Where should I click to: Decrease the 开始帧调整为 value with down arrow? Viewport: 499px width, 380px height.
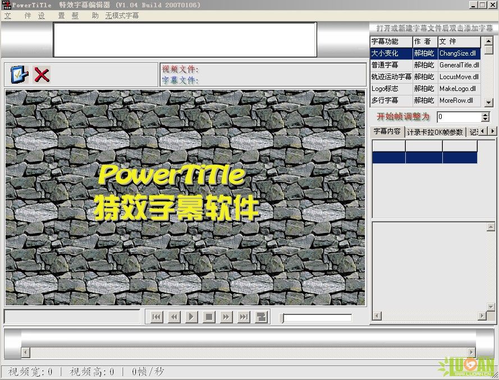(x=485, y=120)
